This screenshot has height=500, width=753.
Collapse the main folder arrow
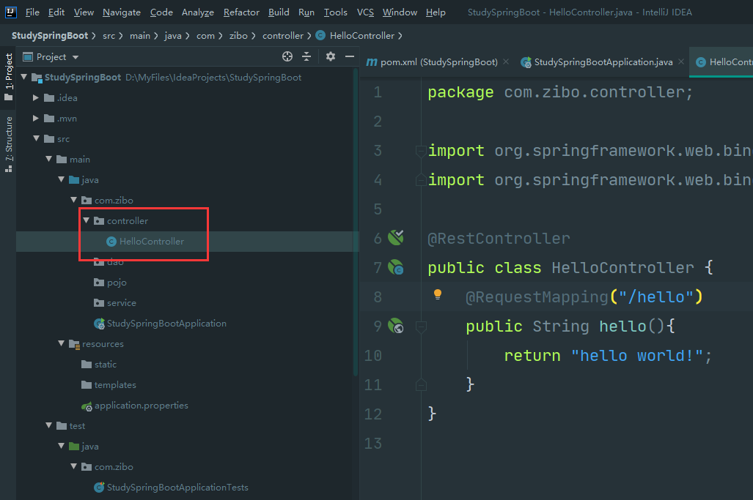pos(48,159)
